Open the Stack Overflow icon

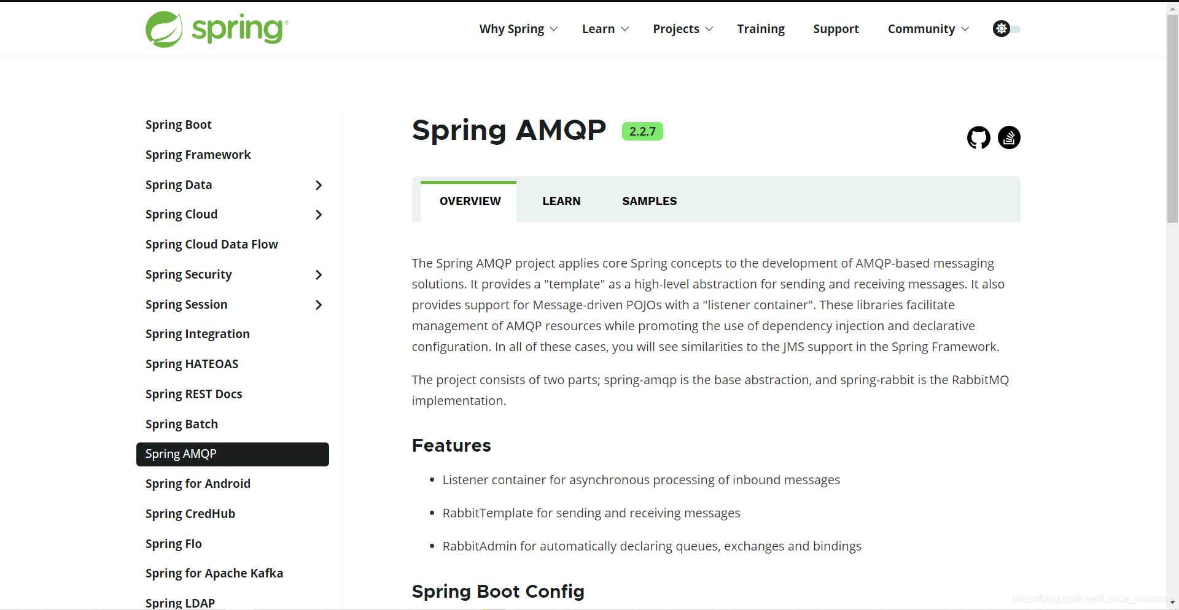[1009, 137]
